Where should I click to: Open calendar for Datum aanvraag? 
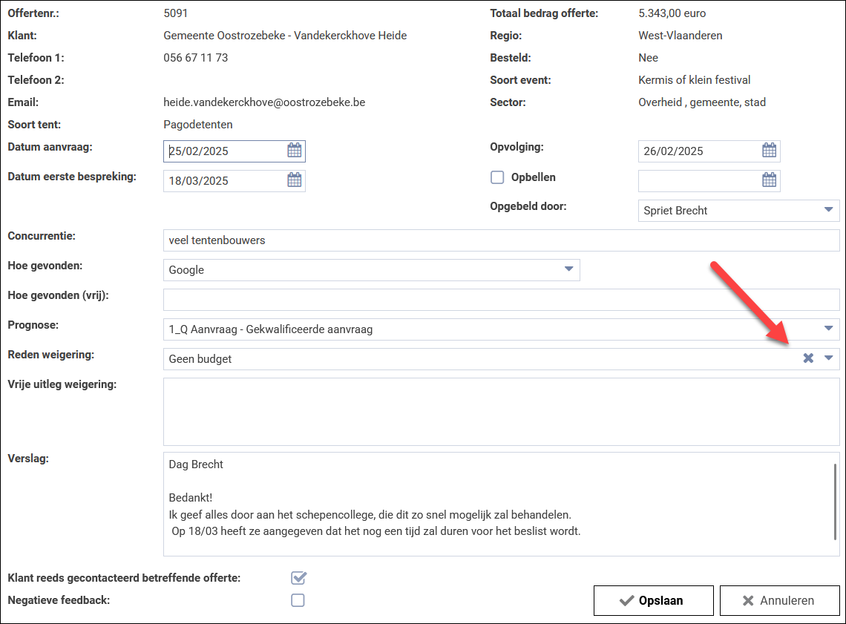[x=295, y=151]
